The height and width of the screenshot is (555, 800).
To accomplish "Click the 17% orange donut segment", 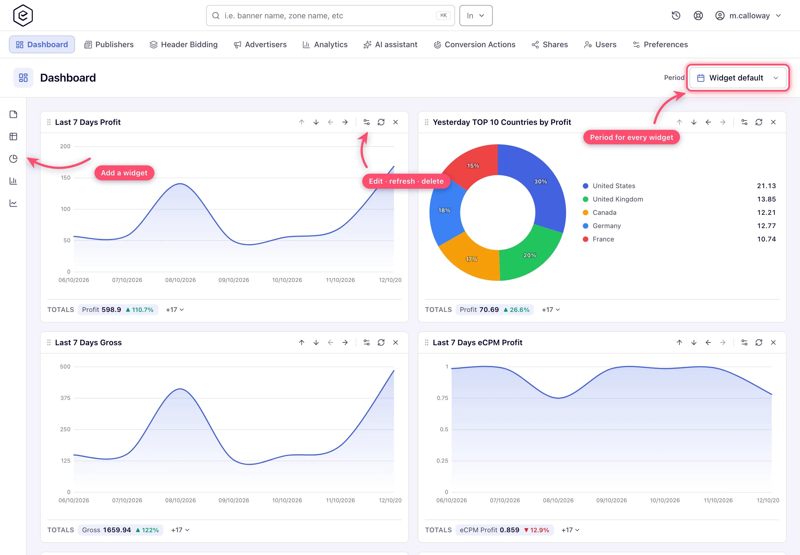I will pyautogui.click(x=471, y=259).
